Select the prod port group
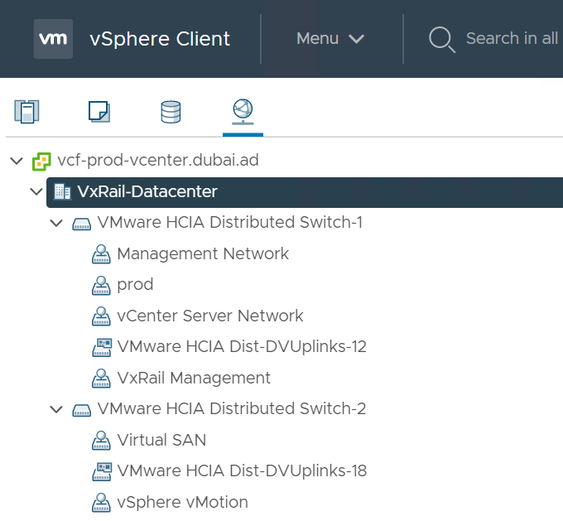 [x=135, y=284]
